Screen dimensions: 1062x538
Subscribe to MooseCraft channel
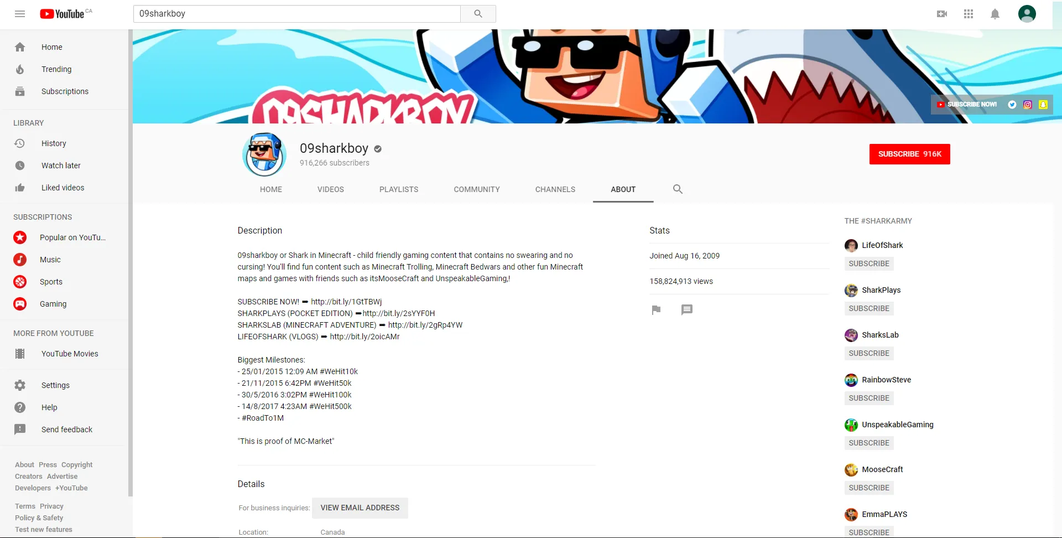[869, 488]
